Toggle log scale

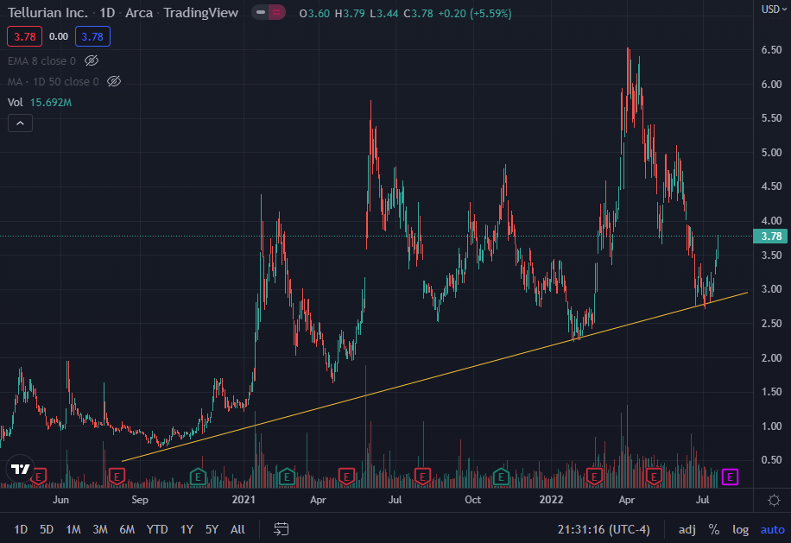pos(741,529)
